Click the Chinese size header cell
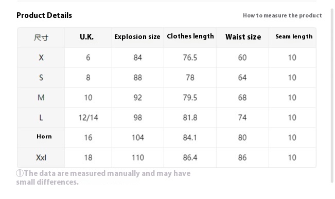The width and height of the screenshot is (335, 199). (x=41, y=37)
